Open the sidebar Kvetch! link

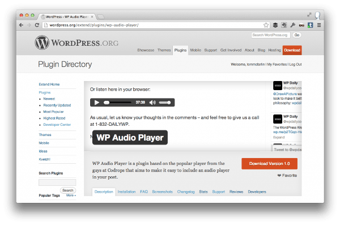click(x=44, y=159)
